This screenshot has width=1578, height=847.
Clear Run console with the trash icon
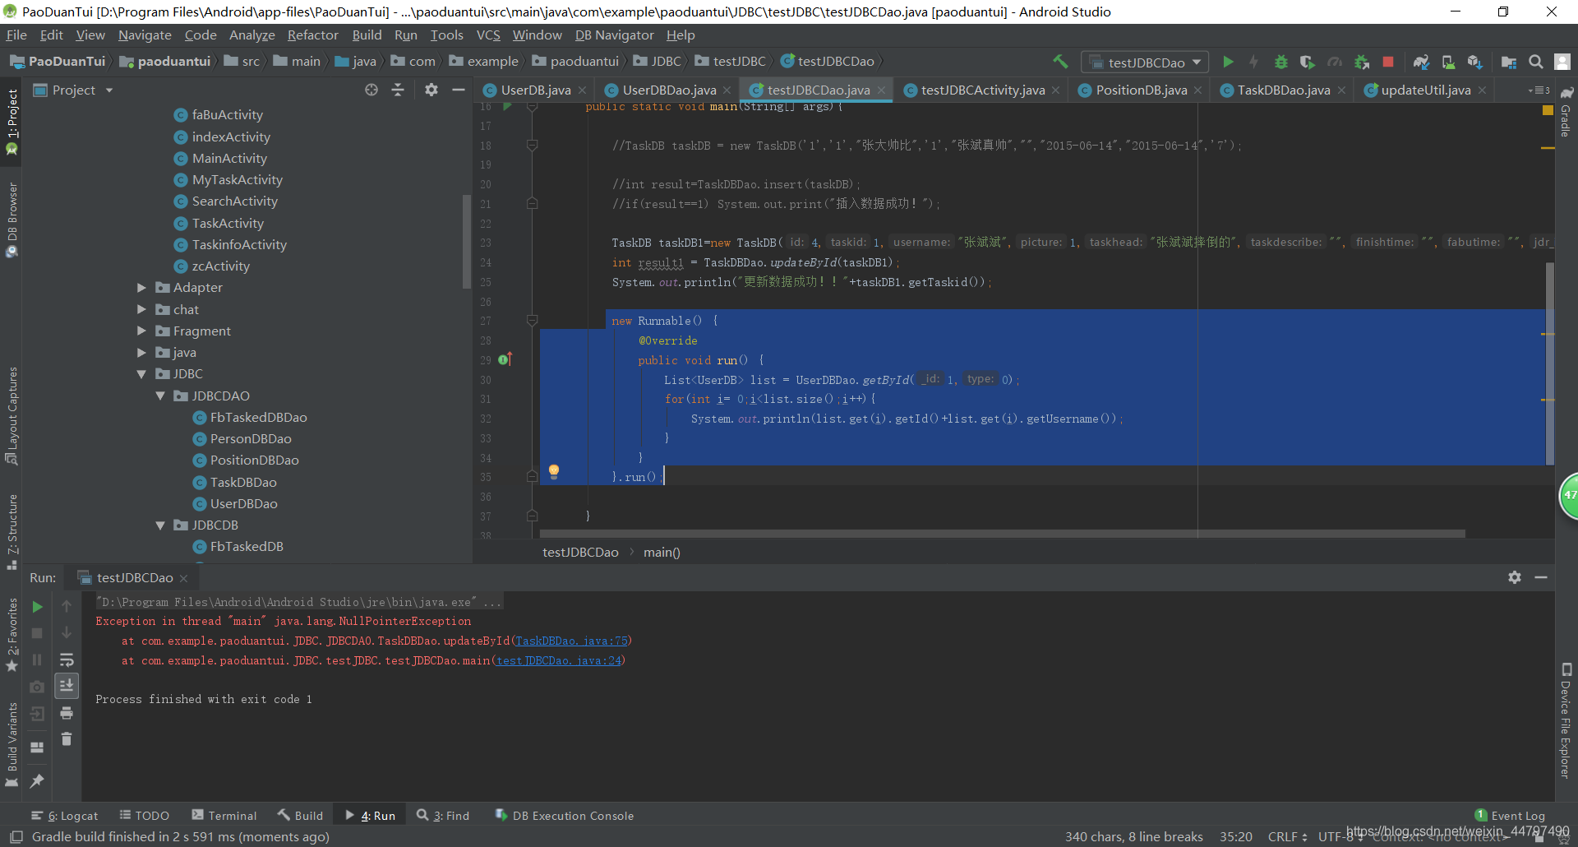pos(67,739)
